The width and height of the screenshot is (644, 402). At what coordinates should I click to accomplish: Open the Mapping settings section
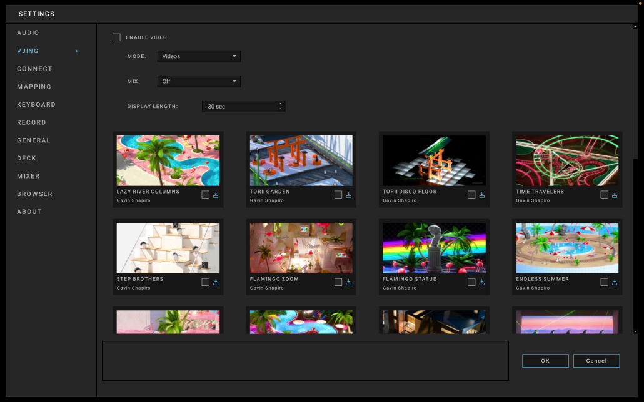[x=34, y=87]
